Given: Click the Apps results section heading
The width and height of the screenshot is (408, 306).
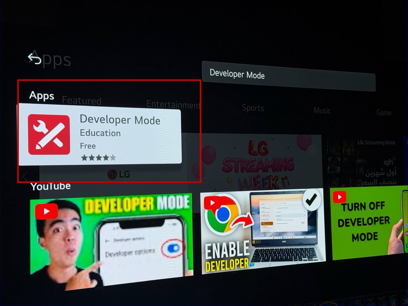Looking at the screenshot, I should click(x=42, y=96).
